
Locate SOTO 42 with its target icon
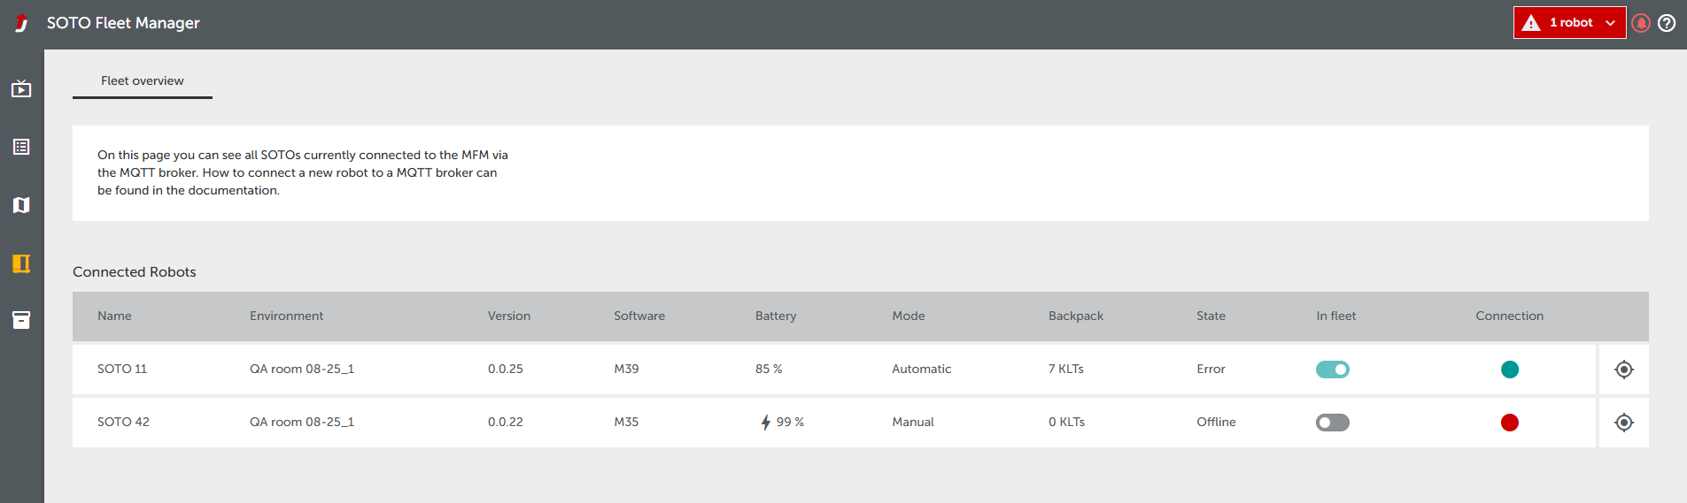(x=1623, y=423)
